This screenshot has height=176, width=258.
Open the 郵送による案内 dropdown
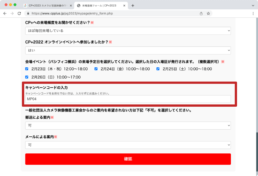(x=128, y=125)
